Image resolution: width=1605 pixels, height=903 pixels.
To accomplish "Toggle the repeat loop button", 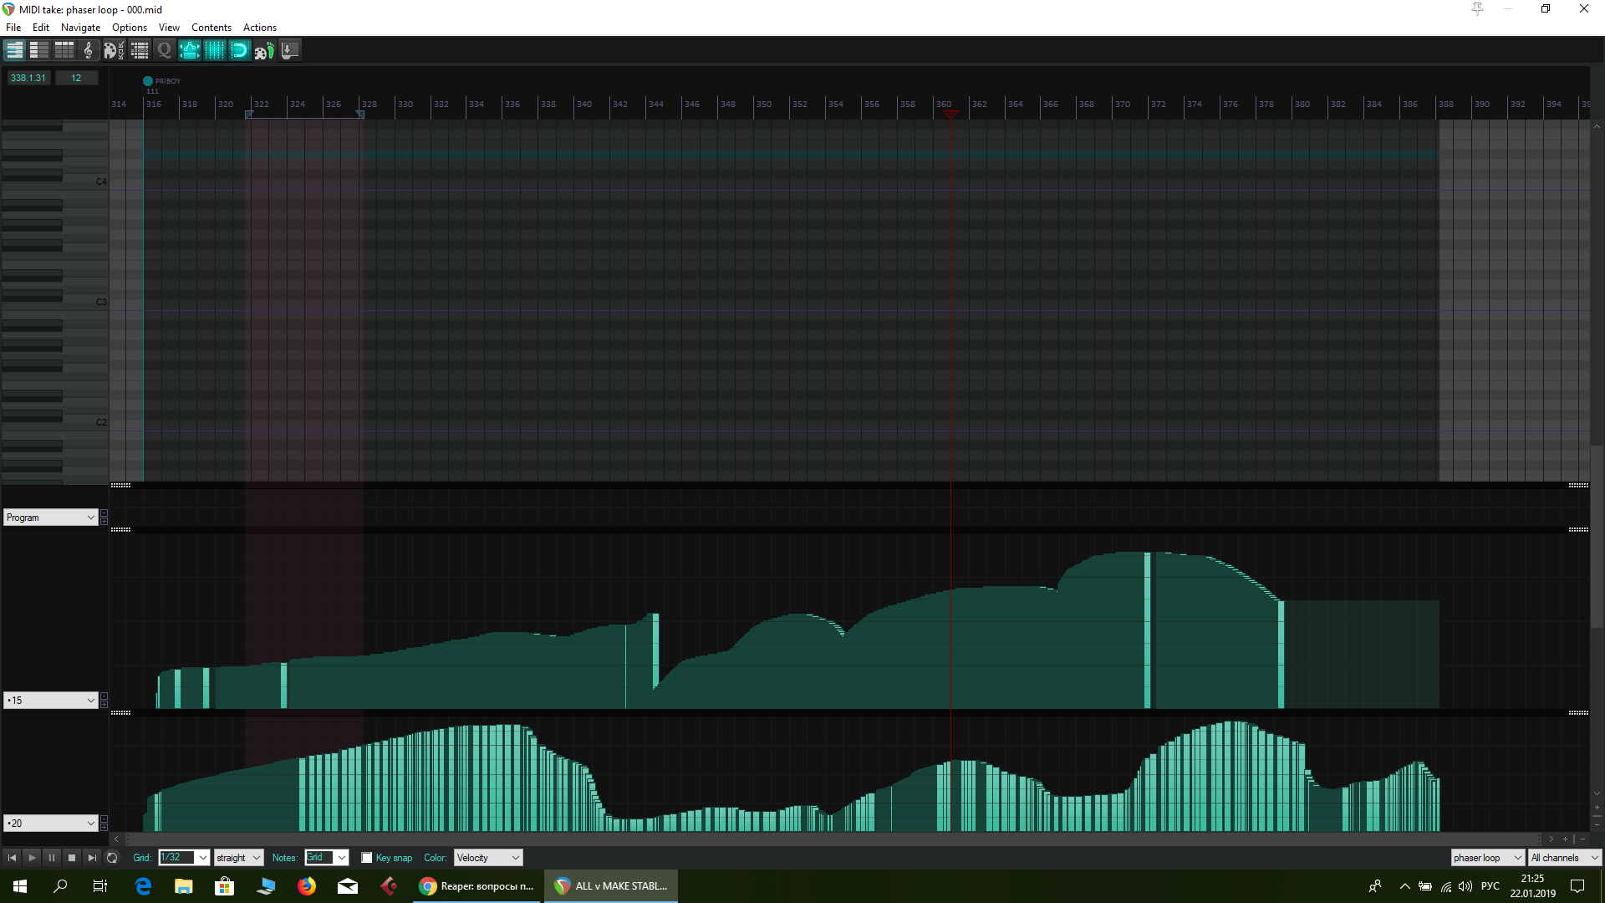I will click(112, 858).
